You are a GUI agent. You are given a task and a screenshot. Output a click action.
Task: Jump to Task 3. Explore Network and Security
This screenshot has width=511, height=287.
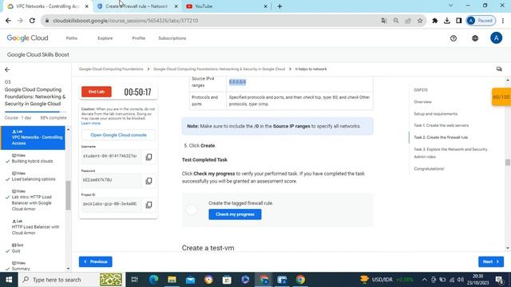click(450, 153)
